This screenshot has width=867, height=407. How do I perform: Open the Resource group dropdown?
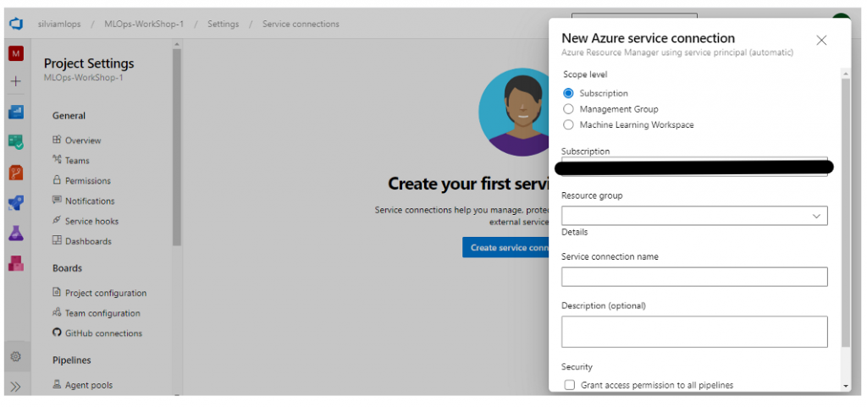(x=694, y=216)
